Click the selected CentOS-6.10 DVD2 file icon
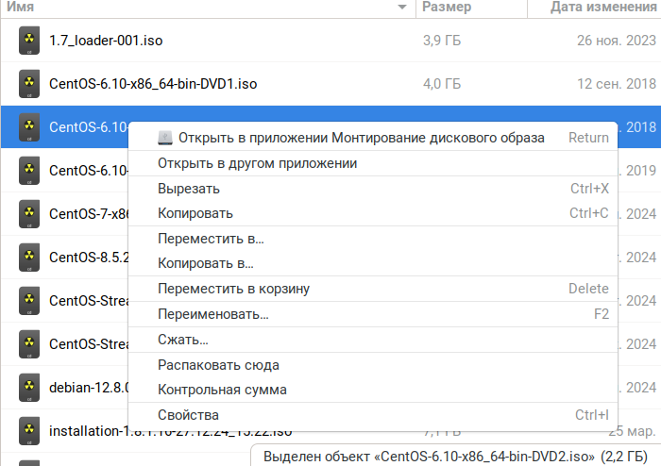 click(29, 127)
